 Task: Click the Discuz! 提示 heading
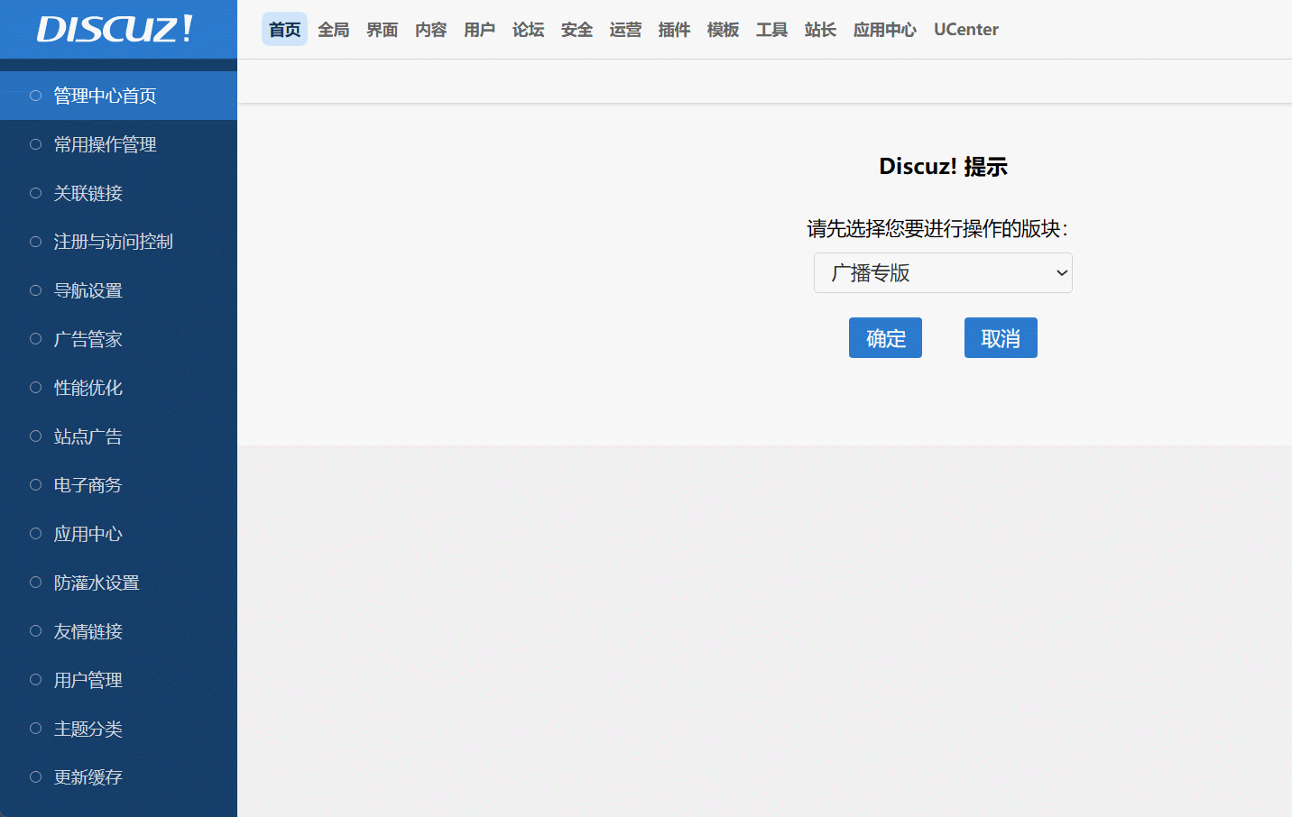[943, 167]
